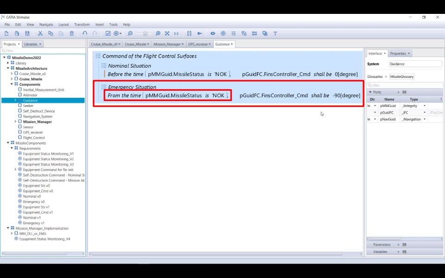Select Emergency v1 requirement
This screenshot has height=278, width=445.
click(34, 223)
